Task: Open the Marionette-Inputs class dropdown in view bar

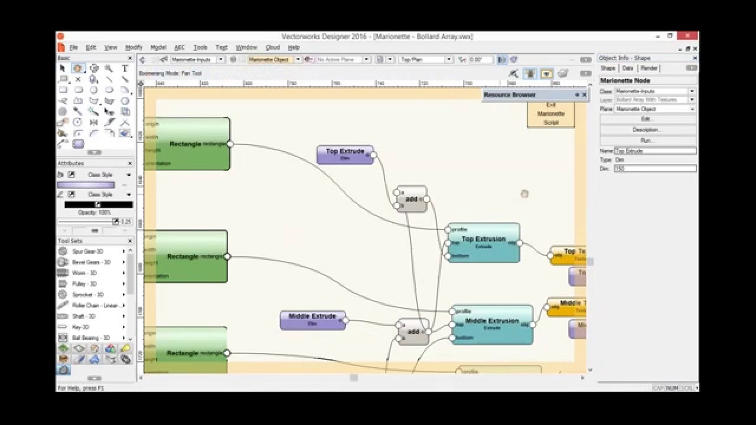Action: (221, 60)
